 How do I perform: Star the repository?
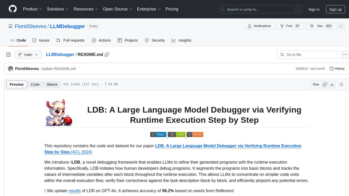pyautogui.click(x=321, y=26)
